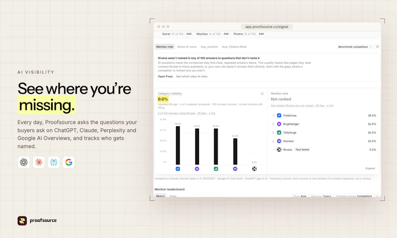This screenshot has height=238, width=397.
Task: Switch to the Mention rate tab
Action: 165,47
